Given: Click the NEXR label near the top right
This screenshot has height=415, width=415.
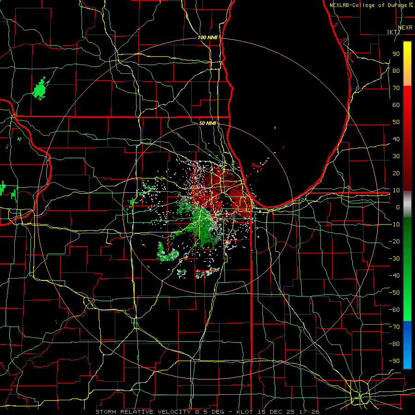Looking at the screenshot, I should click(x=405, y=28).
